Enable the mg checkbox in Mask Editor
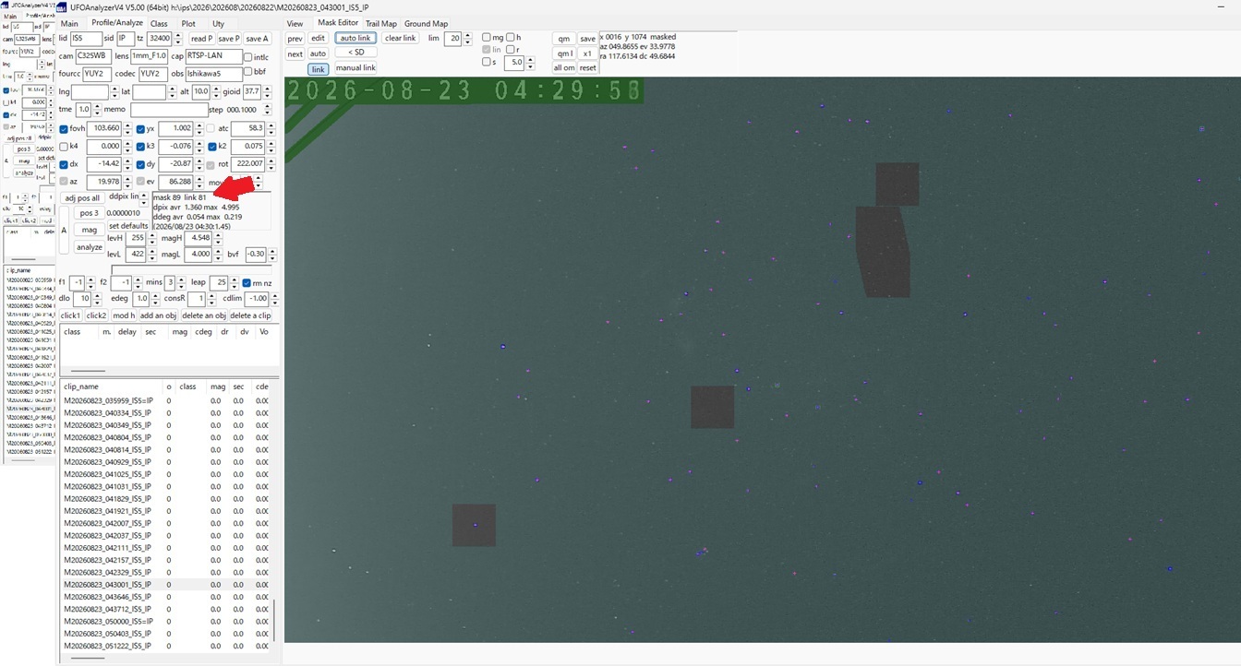1241x666 pixels. 487,38
